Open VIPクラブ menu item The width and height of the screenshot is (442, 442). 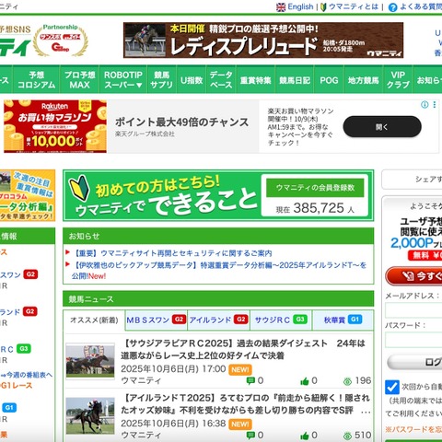tap(398, 80)
